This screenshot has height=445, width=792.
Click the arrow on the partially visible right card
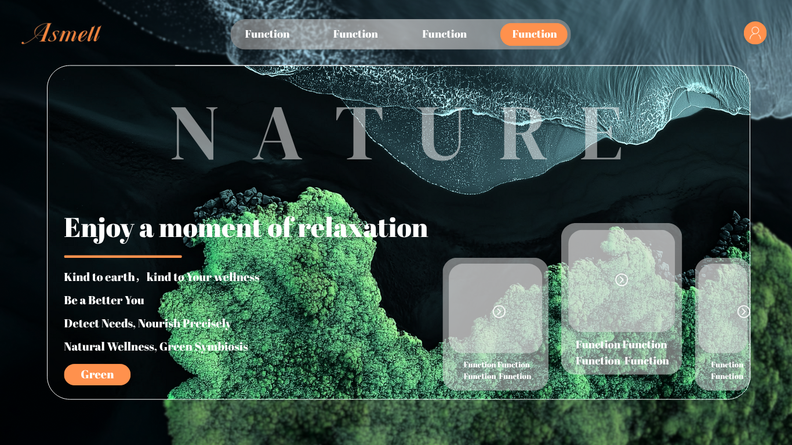743,312
